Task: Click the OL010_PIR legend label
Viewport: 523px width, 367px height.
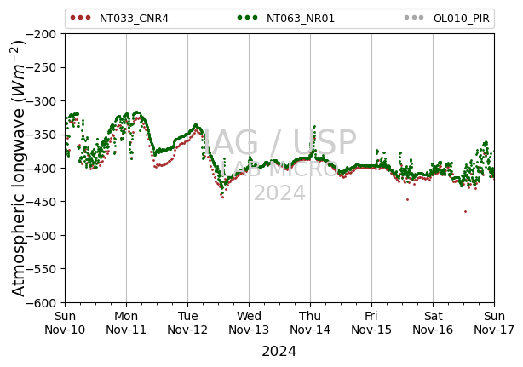Action: coord(462,19)
